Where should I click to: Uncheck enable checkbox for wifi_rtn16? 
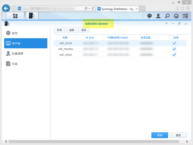[x=174, y=43]
